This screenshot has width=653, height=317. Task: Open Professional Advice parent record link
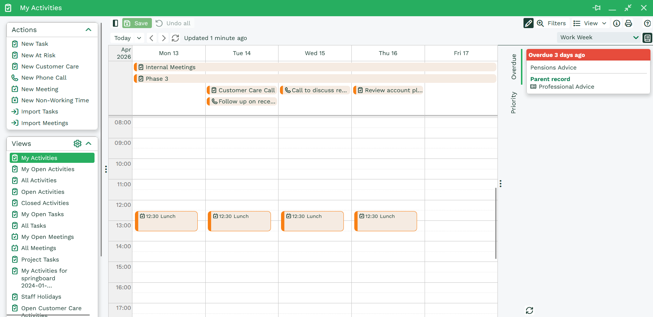click(566, 87)
